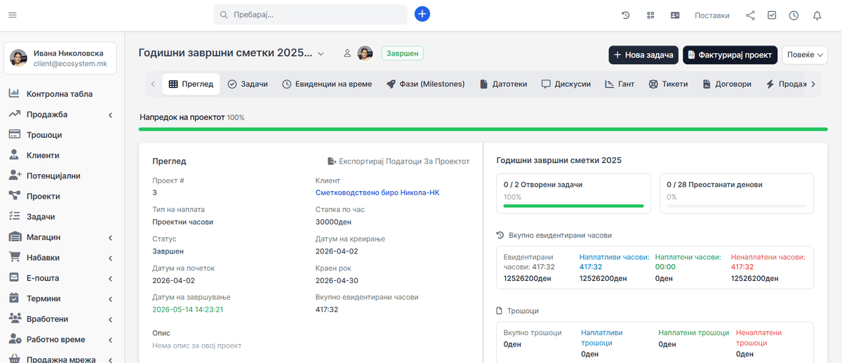Click the share icon in header
The height and width of the screenshot is (363, 842).
750,15
